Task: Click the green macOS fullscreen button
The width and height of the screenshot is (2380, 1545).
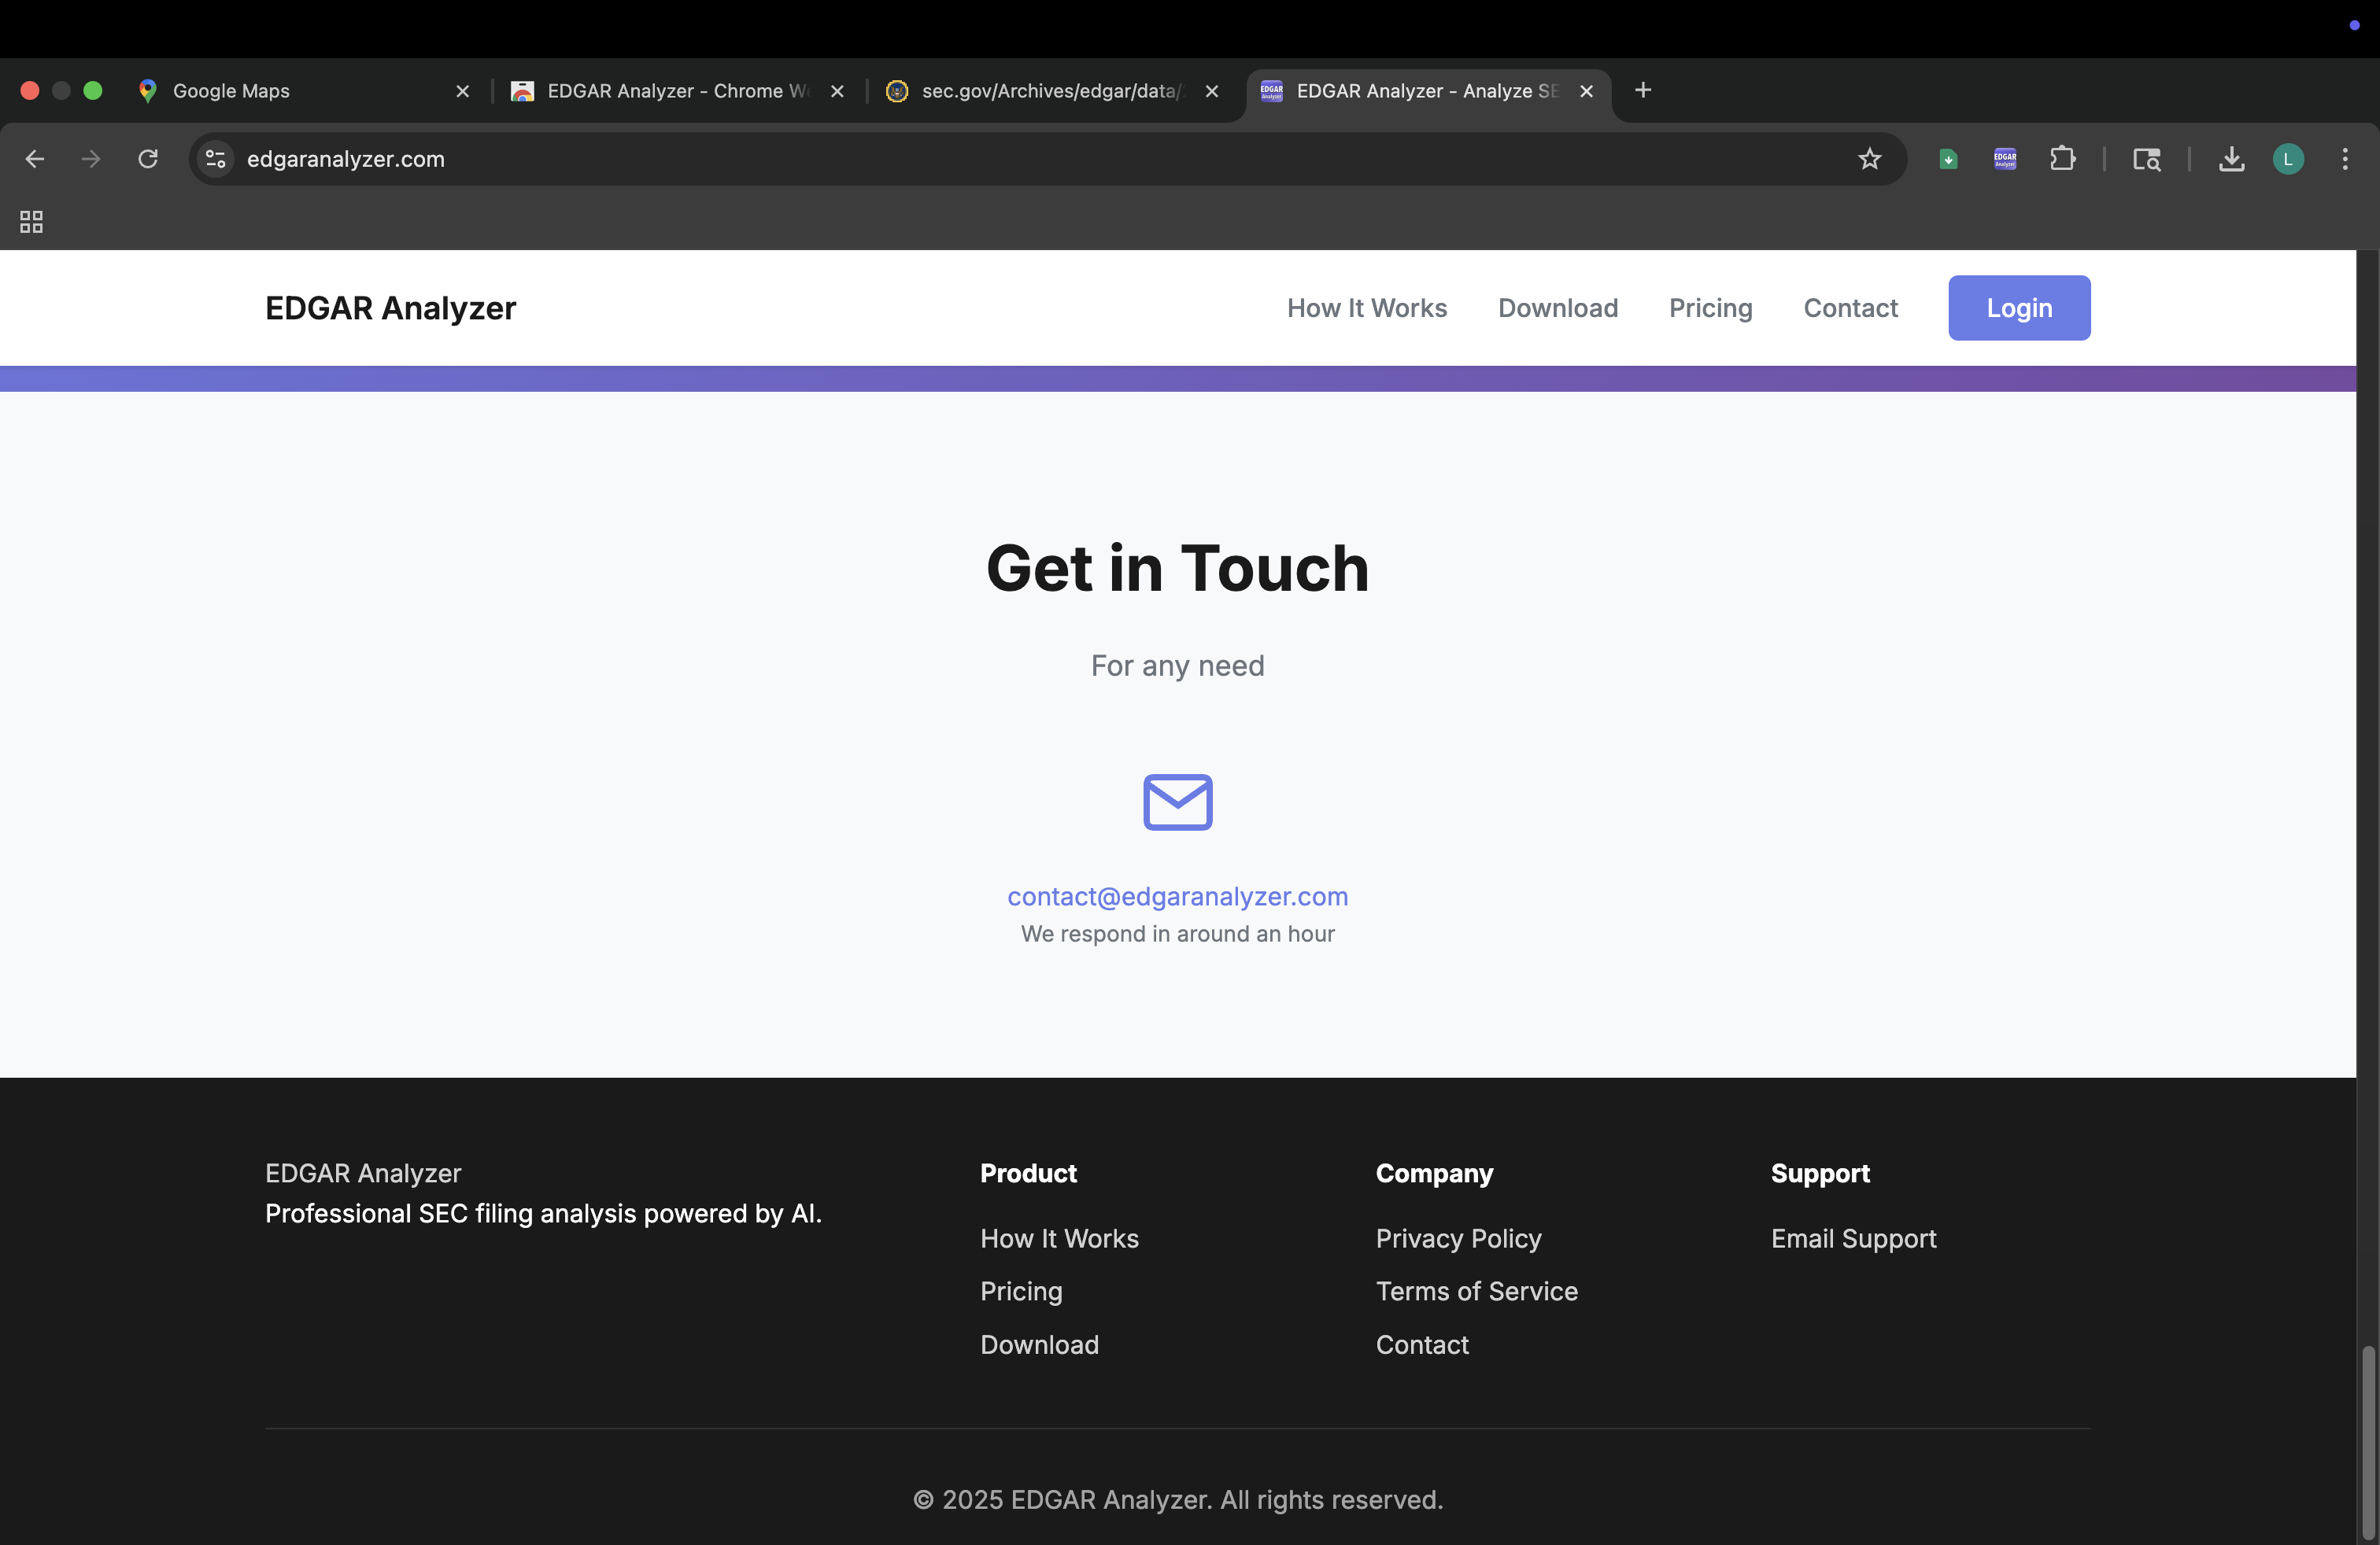Action: [x=93, y=91]
